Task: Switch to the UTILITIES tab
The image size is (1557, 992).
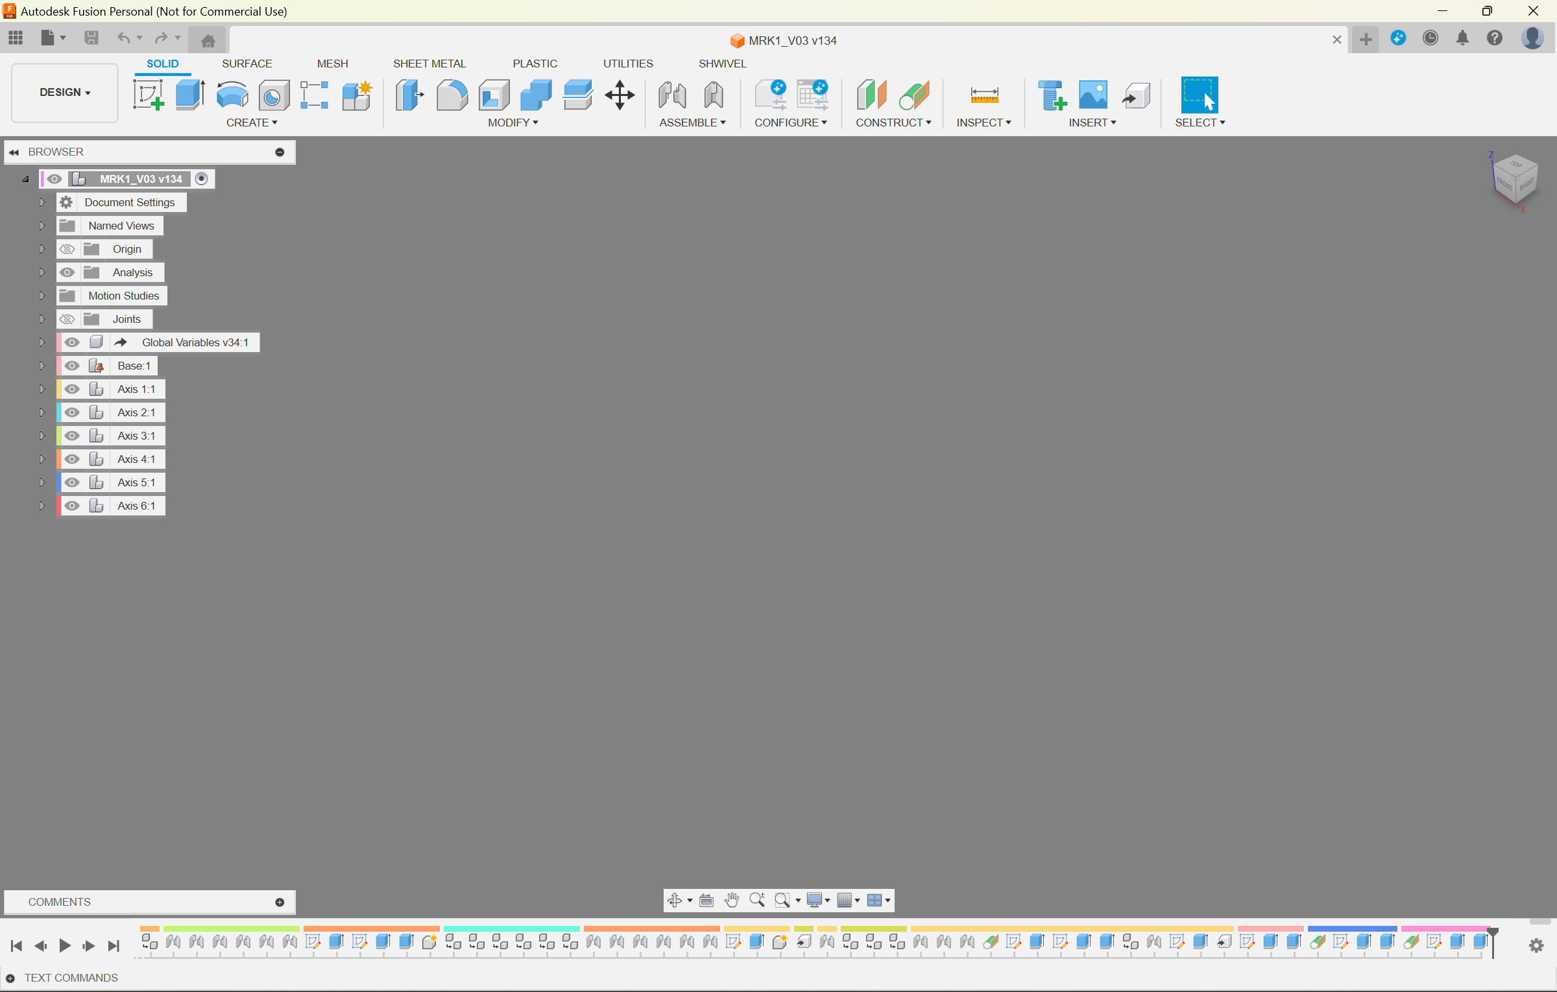Action: pos(628,64)
